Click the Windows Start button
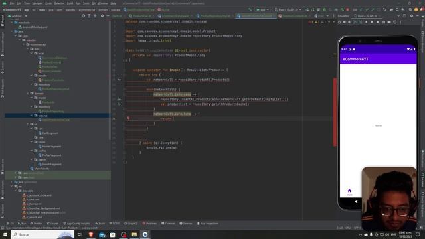The width and height of the screenshot is (425, 239). (5, 234)
